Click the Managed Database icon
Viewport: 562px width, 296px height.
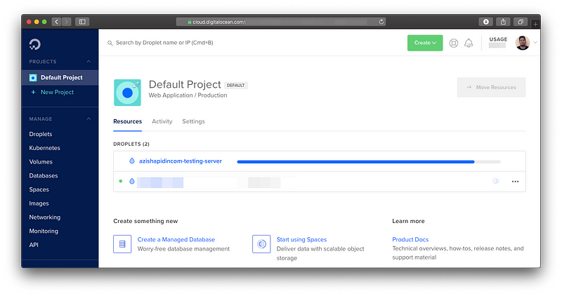coord(122,244)
